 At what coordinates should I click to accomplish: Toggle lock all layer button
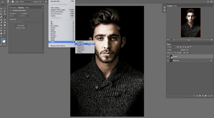180,53
